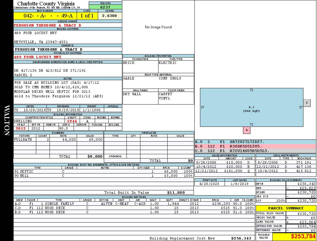
Task: Click the vertical WALTON label on left edge
Action: point(7,120)
